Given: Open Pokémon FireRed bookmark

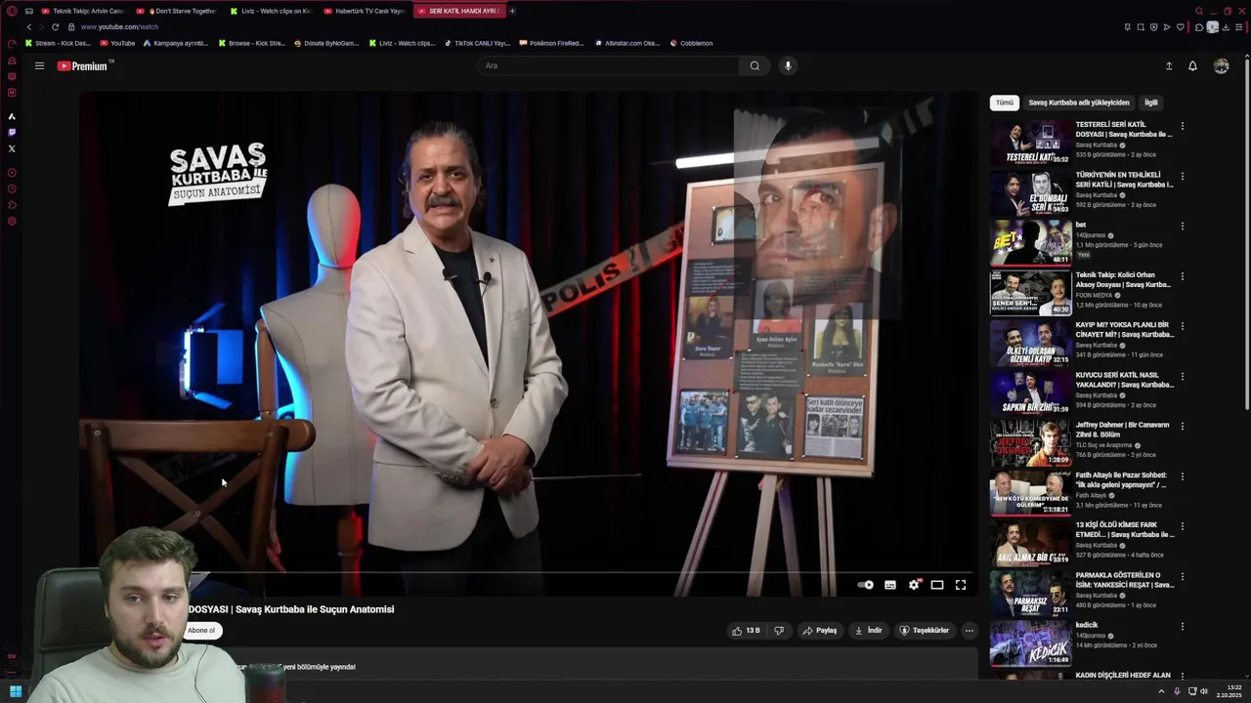Looking at the screenshot, I should [x=551, y=43].
